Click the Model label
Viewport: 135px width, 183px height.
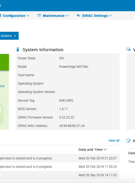(x=22, y=67)
